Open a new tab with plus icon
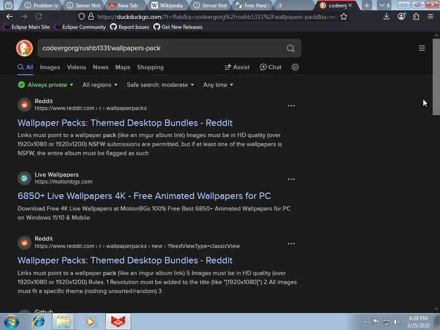 [x=367, y=5]
